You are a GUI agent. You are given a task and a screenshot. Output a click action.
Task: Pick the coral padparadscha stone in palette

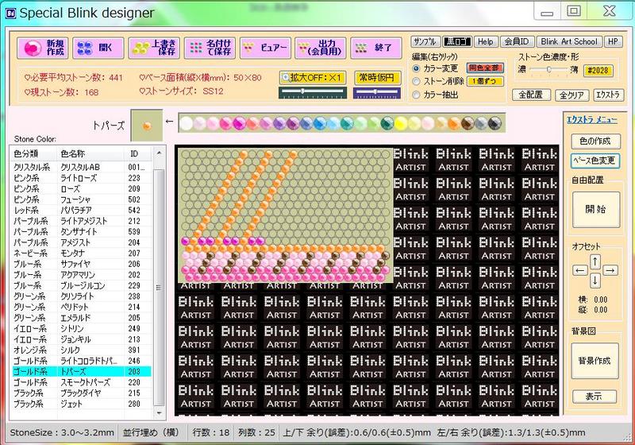252,123
